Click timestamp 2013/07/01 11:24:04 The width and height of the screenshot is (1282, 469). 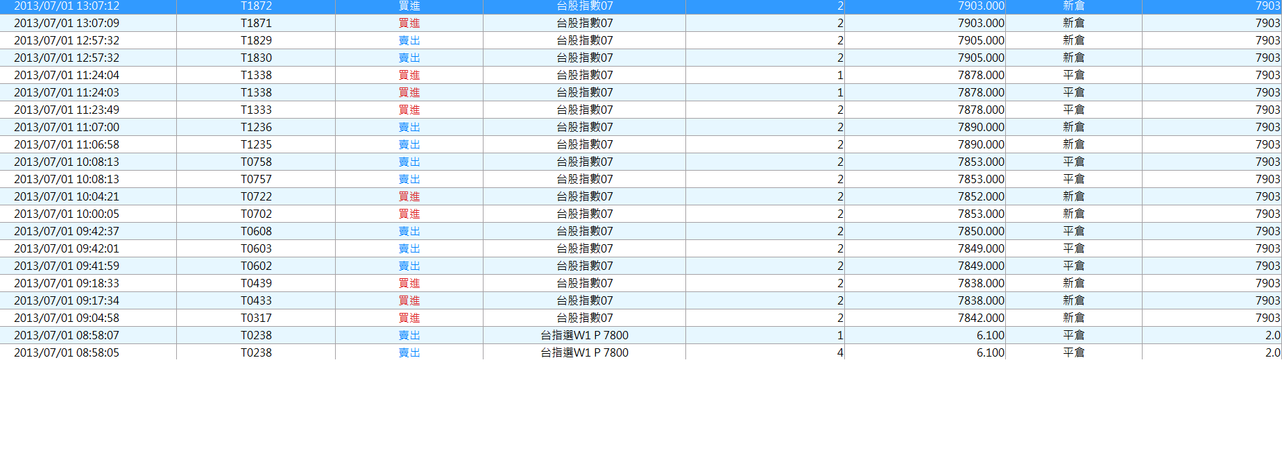coord(67,75)
